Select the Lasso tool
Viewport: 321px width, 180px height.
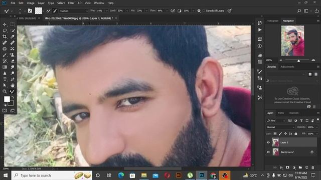pyautogui.click(x=5, y=30)
